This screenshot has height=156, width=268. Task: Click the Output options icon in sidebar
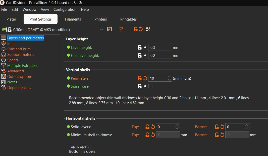point(4,76)
